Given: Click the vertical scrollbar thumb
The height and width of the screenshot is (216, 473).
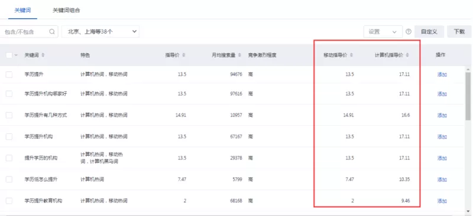Looking at the screenshot, I should pos(468,96).
